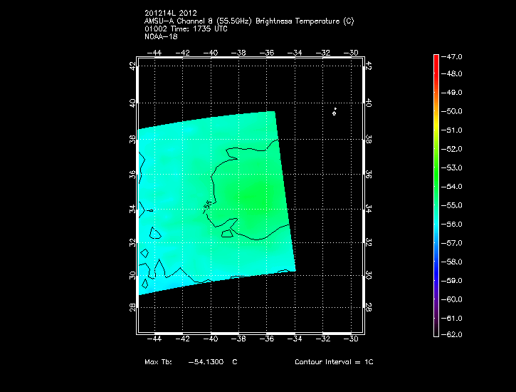This screenshot has width=516, height=392.
Task: Click the 28 latitude label on right axis
Action: pos(368,307)
